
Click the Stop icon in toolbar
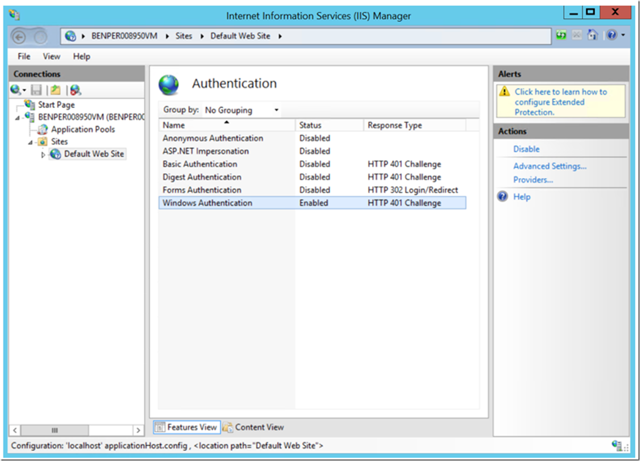[x=577, y=35]
